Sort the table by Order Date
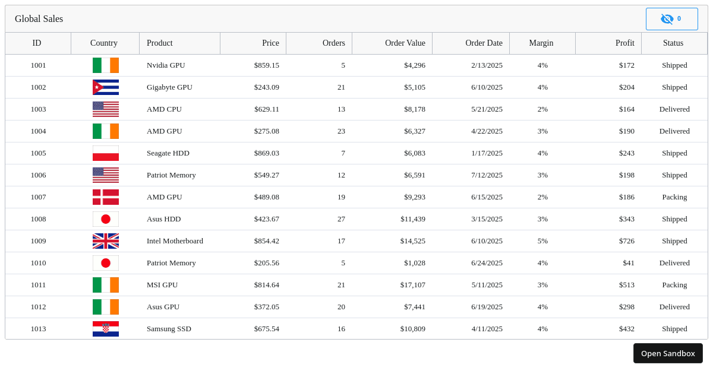 pos(484,43)
